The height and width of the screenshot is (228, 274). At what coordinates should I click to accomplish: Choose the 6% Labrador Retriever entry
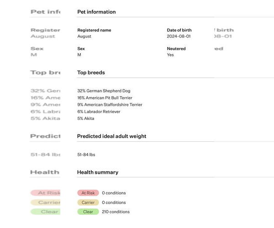99,112
